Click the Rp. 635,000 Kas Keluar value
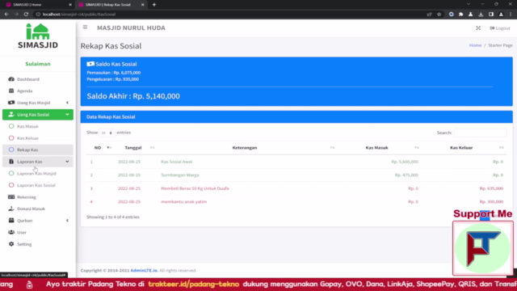Screen dimensions: 517x291 491,188
